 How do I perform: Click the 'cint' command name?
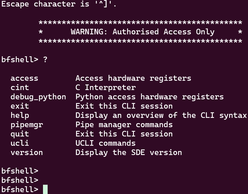(20, 88)
